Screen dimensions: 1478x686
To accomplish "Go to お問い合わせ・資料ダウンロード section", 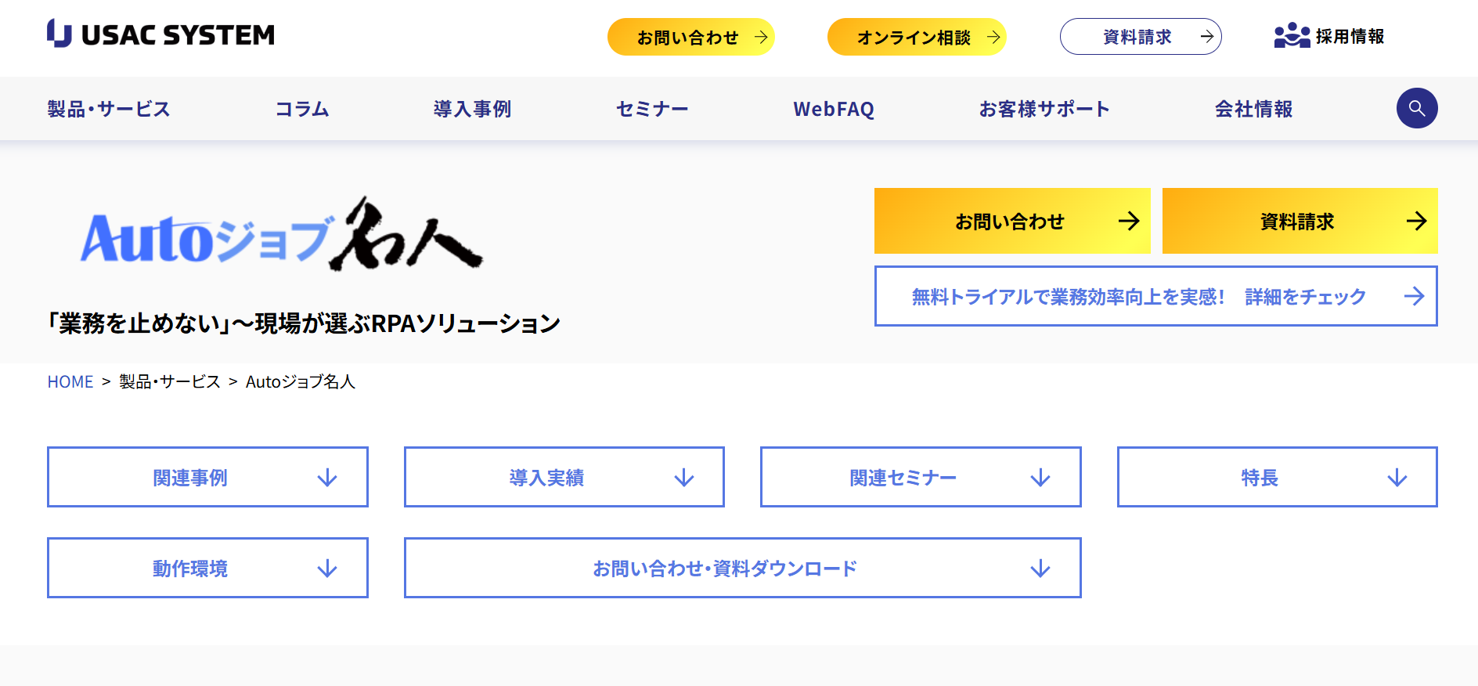I will [741, 568].
